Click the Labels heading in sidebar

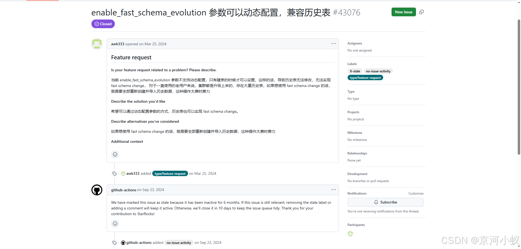tap(352, 64)
